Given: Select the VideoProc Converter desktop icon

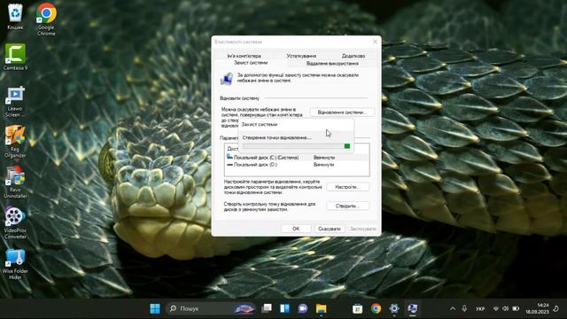Looking at the screenshot, I should 15,222.
